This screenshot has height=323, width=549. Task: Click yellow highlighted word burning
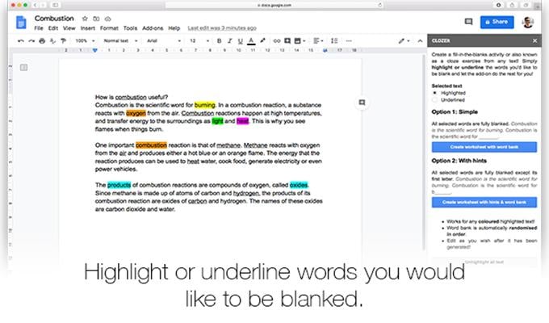click(x=205, y=105)
